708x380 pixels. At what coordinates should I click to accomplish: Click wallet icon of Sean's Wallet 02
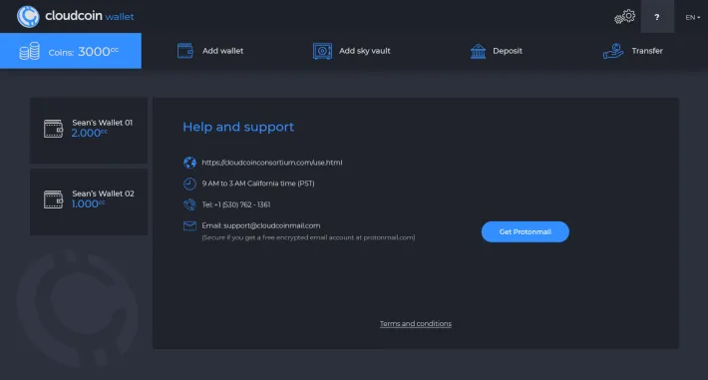point(53,199)
